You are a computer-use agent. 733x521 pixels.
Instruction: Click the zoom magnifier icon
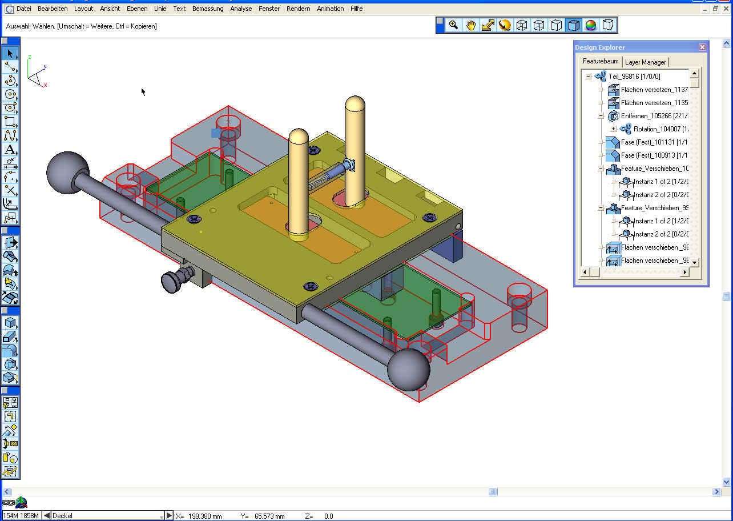point(453,25)
